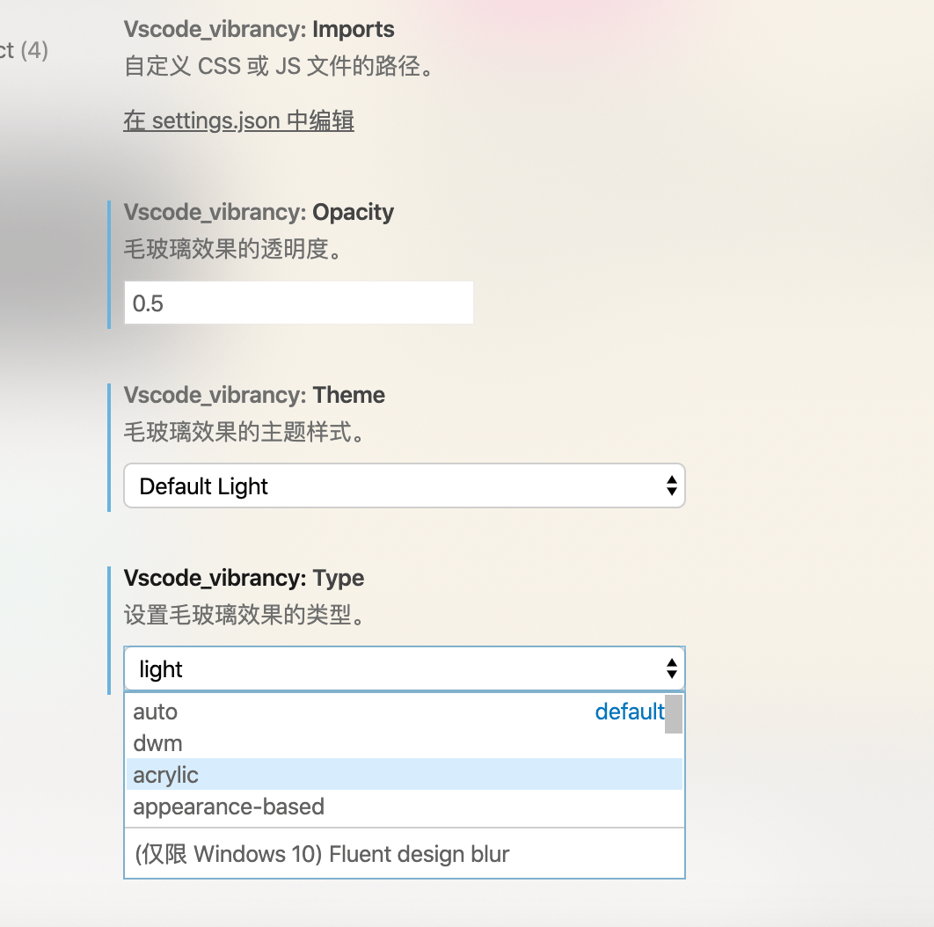Click the blue "default" label beside auto
934x927 pixels.
coord(629,712)
